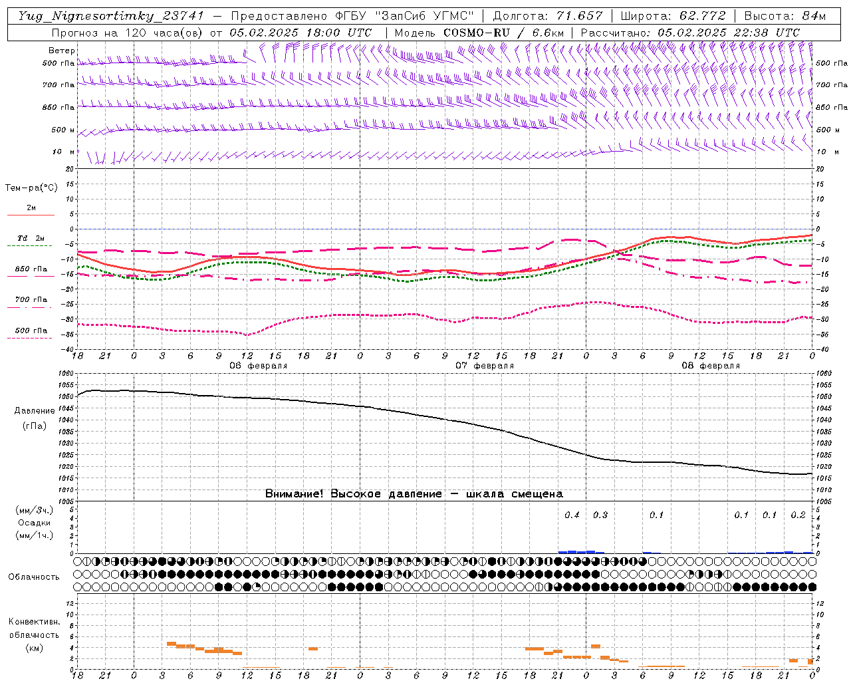Click the 0.4 precipitation value
Screen dimensions: 851x681
(572, 515)
